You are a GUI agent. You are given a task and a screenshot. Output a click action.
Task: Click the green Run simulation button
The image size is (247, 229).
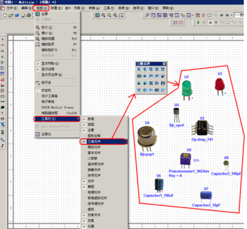coord(198,22)
